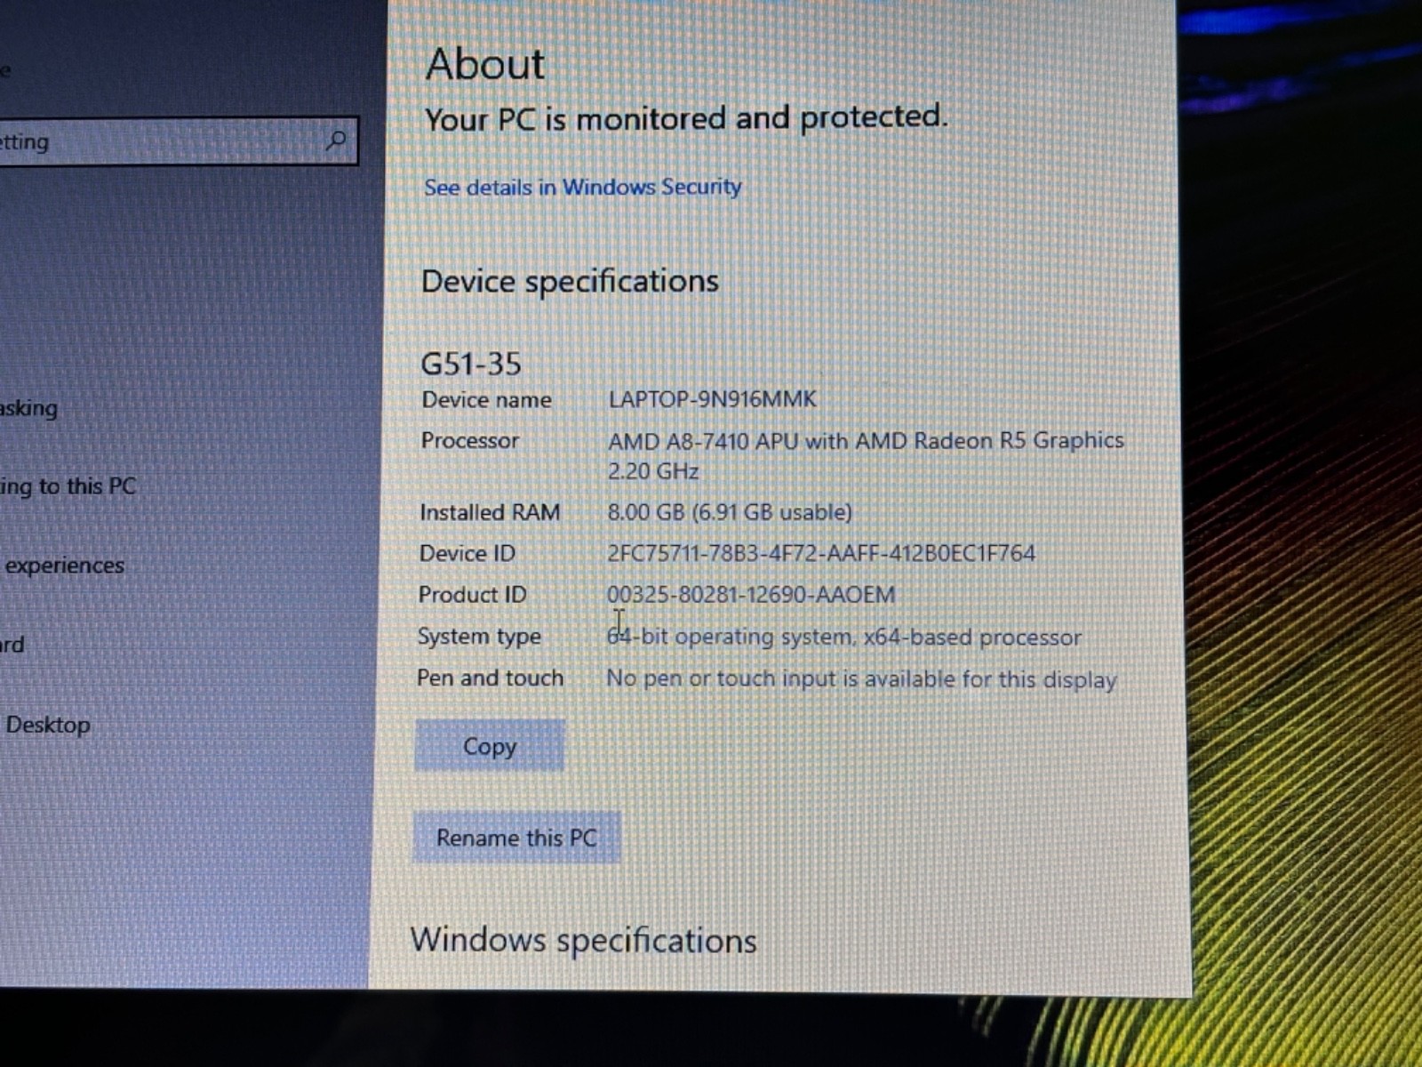
Task: Click the Windows specifications heading
Action: (583, 941)
